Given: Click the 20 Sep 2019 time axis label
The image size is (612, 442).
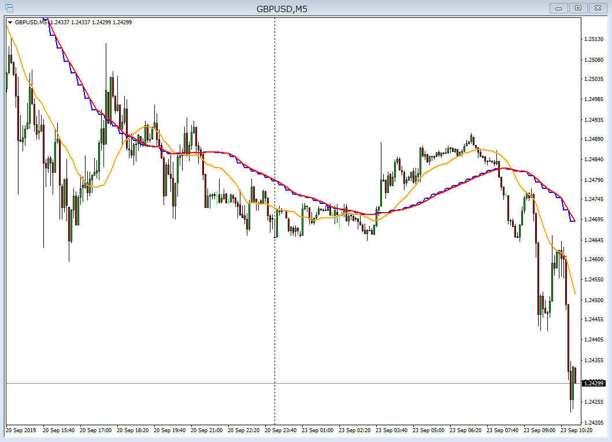Looking at the screenshot, I should click(21, 430).
